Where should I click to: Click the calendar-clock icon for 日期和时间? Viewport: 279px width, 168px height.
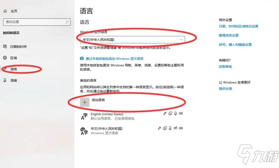5,47
